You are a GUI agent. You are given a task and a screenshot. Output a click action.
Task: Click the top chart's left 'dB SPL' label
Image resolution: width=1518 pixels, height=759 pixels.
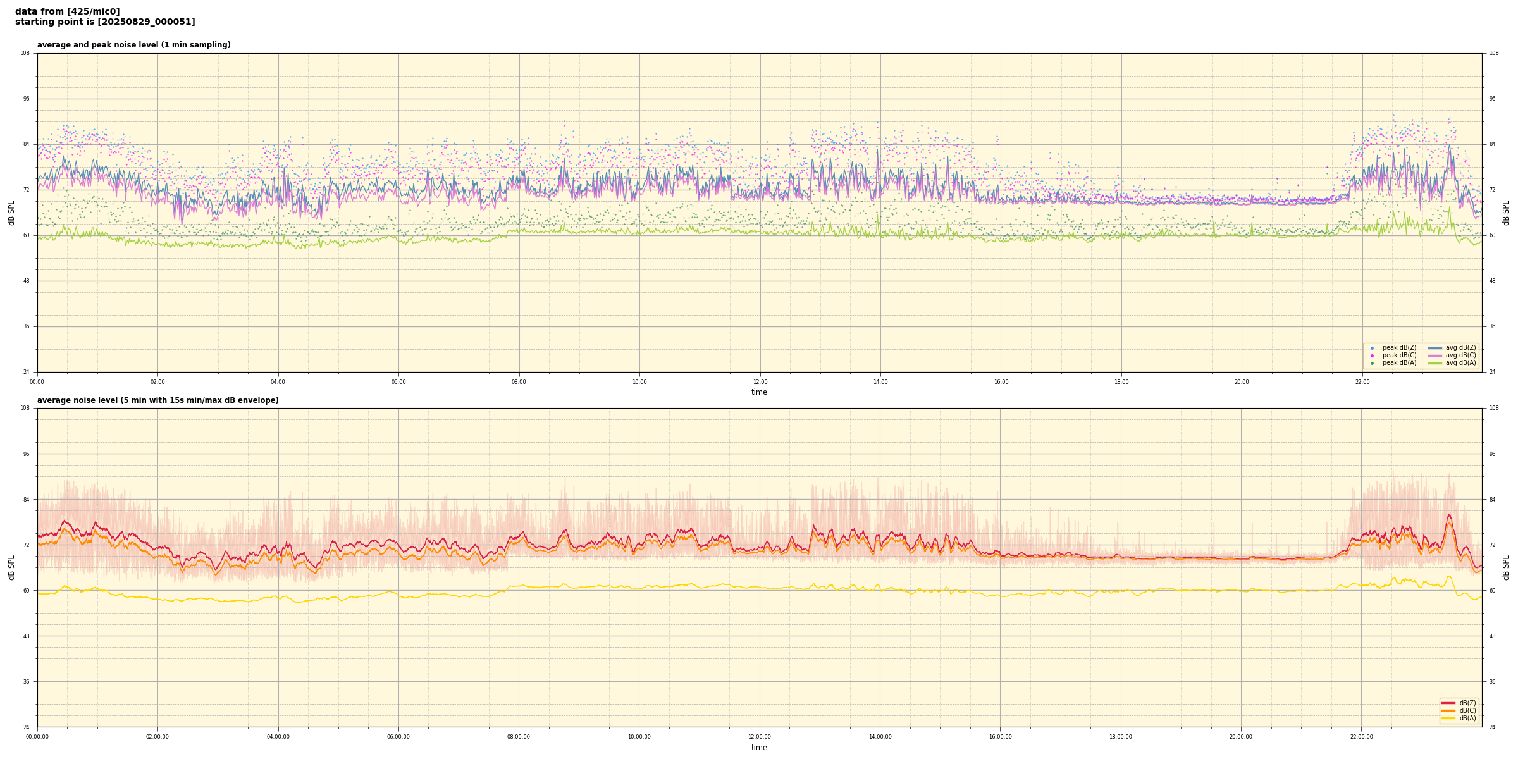click(11, 213)
